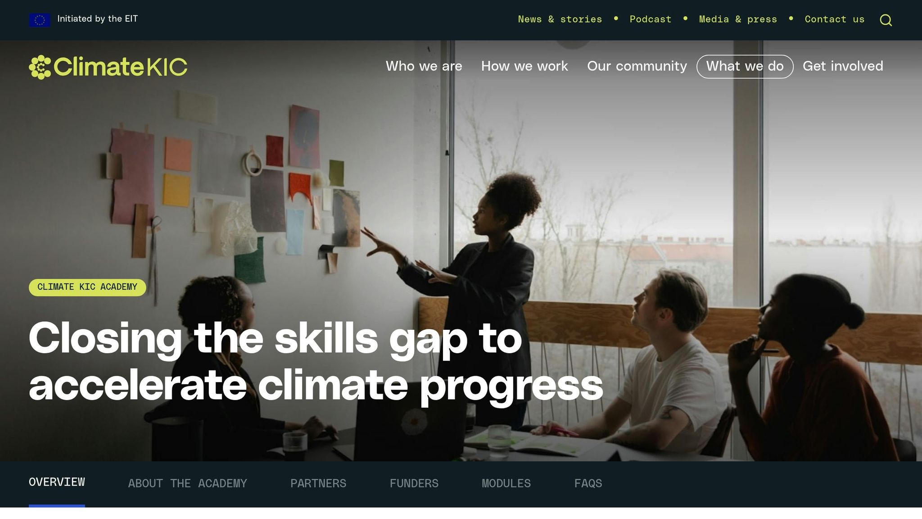Click the EU flag icon
The image size is (922, 519).
[x=40, y=20]
